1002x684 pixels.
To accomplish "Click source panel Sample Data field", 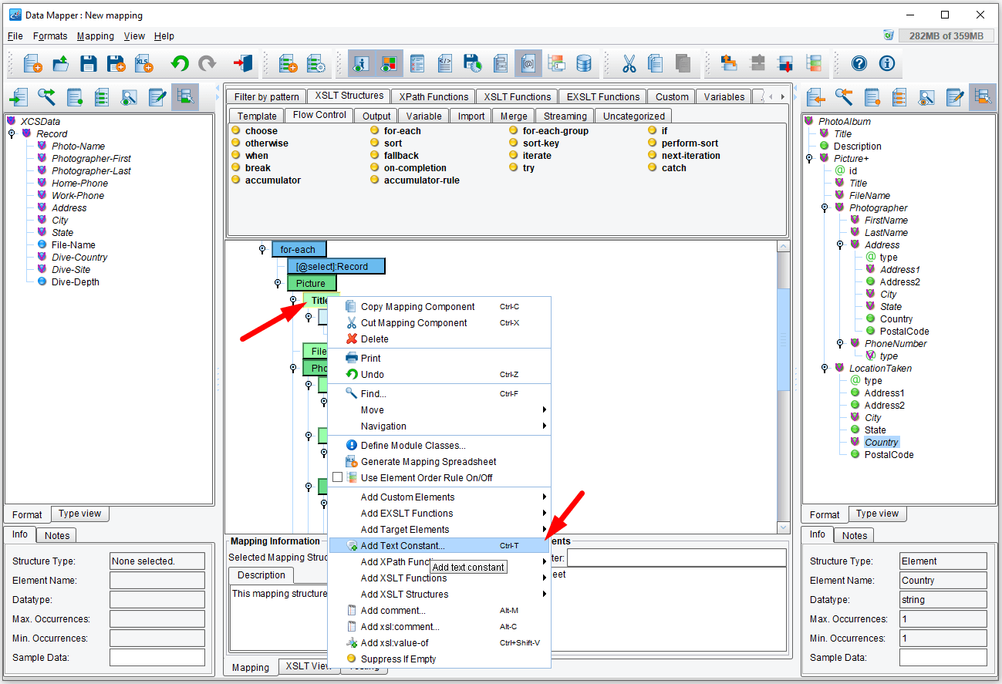I will [157, 658].
